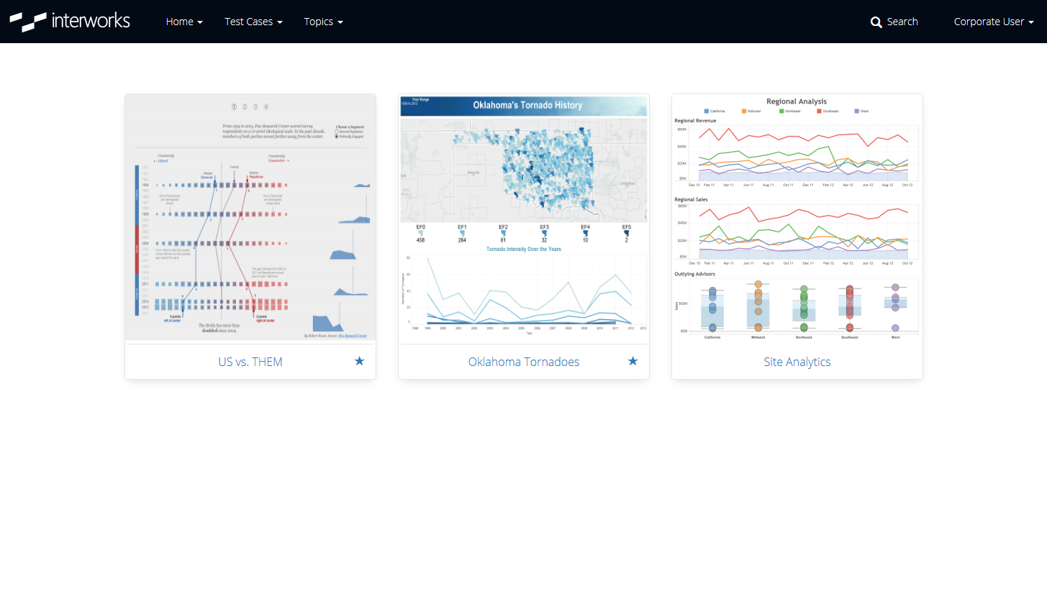Toggle the favorite star on Oklahoma Tornadoes
Screen dimensions: 1047x589
(633, 361)
